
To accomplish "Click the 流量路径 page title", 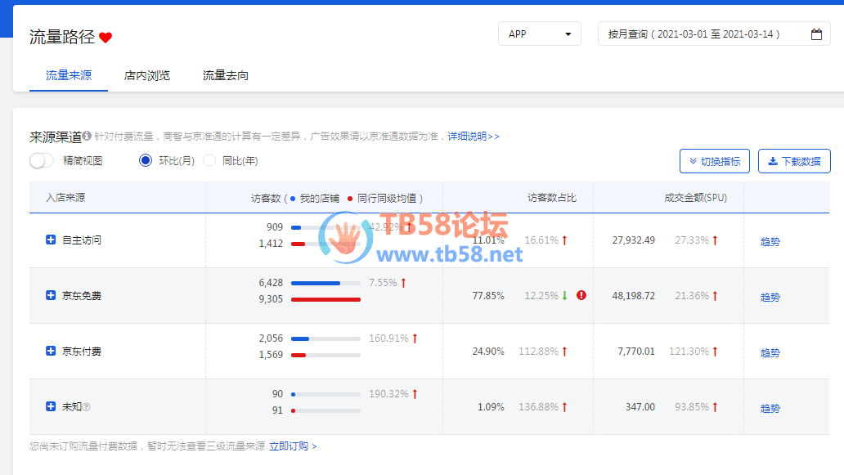I will 62,37.
